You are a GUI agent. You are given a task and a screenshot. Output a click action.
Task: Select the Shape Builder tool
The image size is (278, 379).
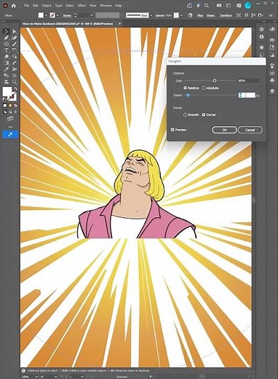coord(15,57)
